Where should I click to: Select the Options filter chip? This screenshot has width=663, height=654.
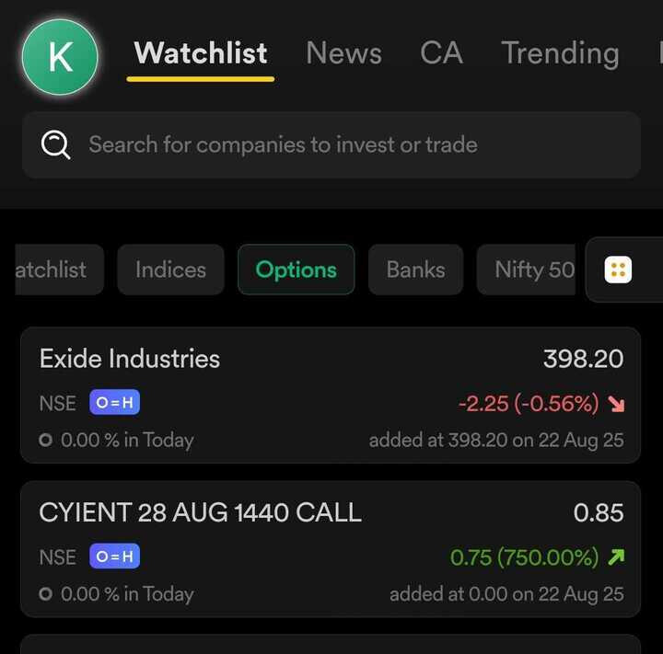tap(296, 270)
